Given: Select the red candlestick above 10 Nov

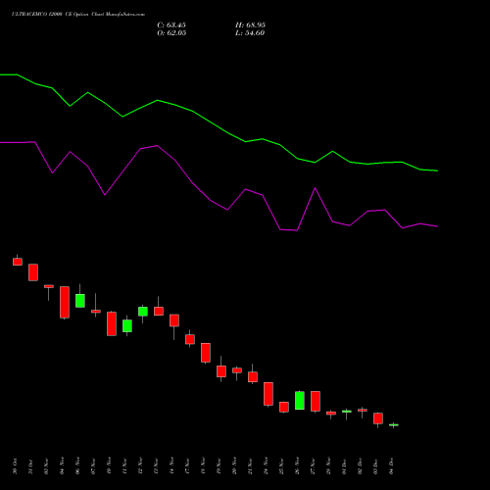Looking at the screenshot, I should 112,323.
